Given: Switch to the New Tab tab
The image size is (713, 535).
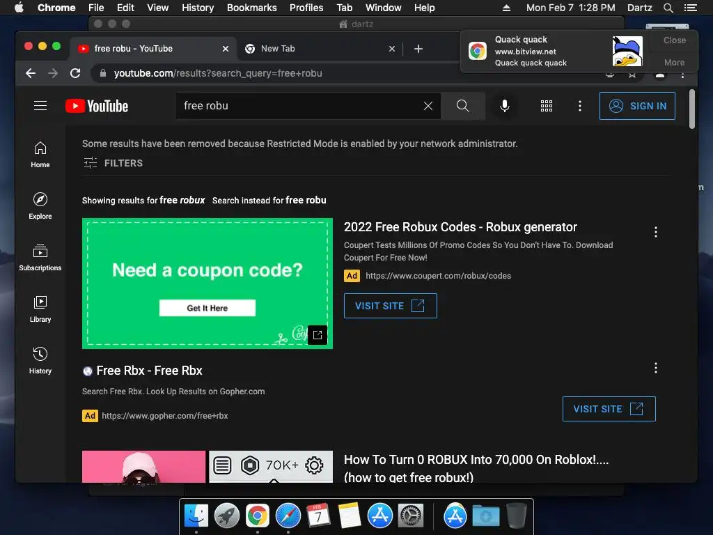Looking at the screenshot, I should [x=320, y=49].
